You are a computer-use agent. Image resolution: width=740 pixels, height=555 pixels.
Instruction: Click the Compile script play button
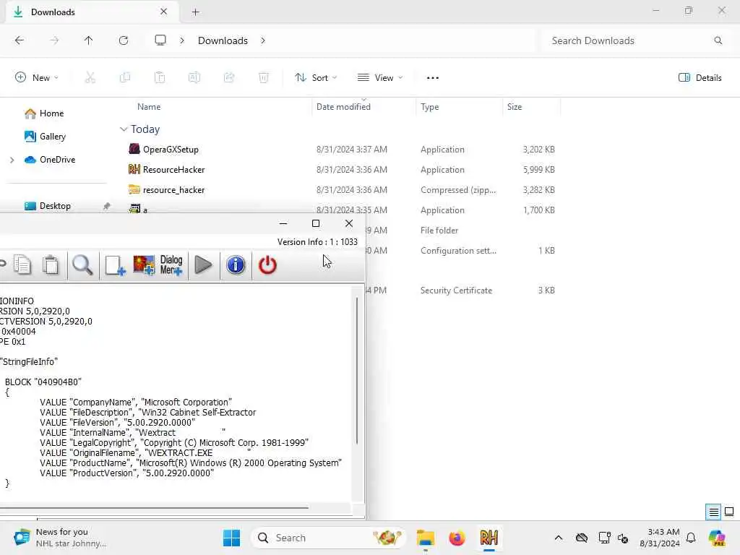203,264
